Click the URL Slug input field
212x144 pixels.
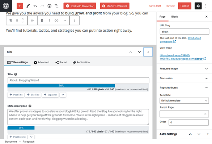tap(185, 32)
